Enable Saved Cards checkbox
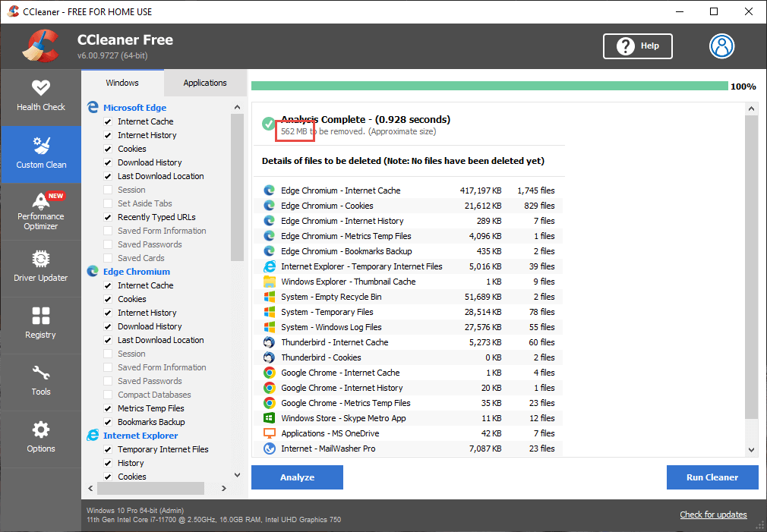Screen dimensions: 767x532 (x=108, y=258)
